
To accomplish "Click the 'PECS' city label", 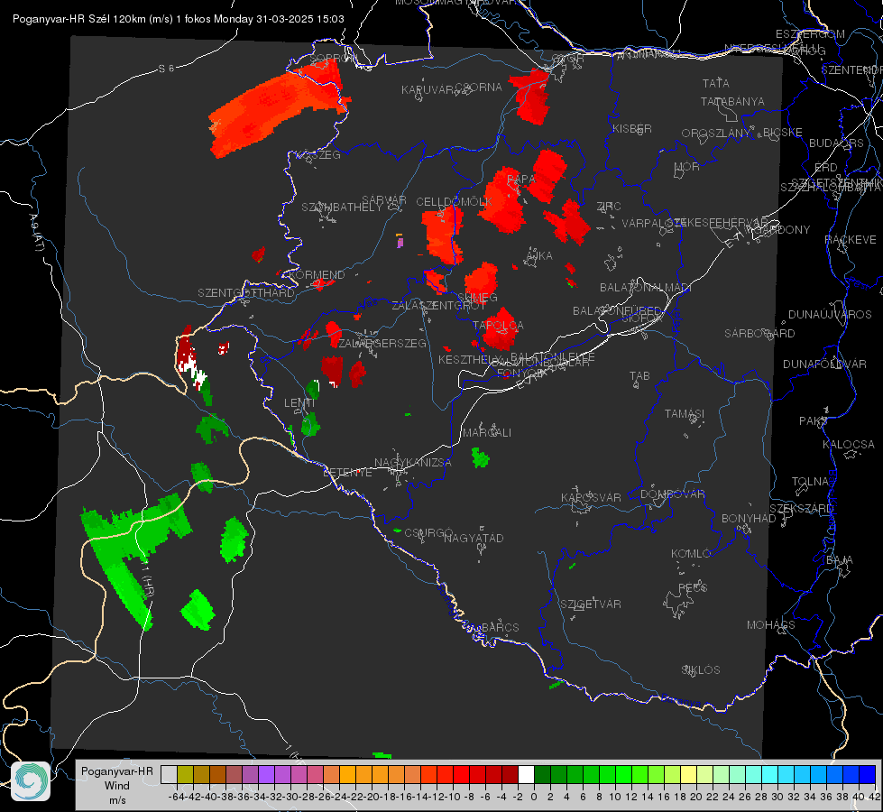I will pyautogui.click(x=693, y=587).
